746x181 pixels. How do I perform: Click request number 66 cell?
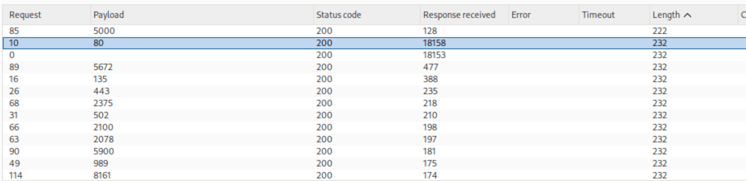(x=14, y=127)
